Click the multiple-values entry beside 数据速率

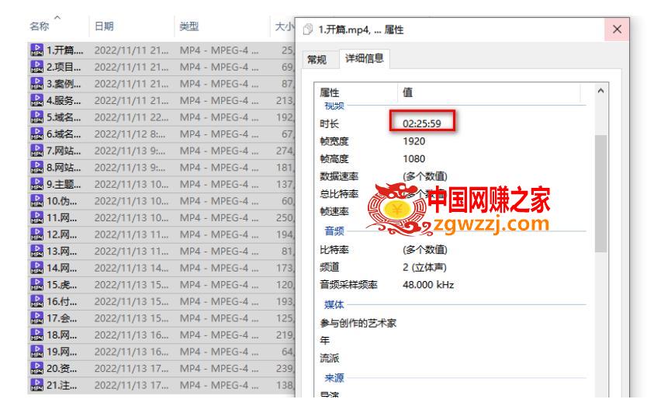pos(424,176)
